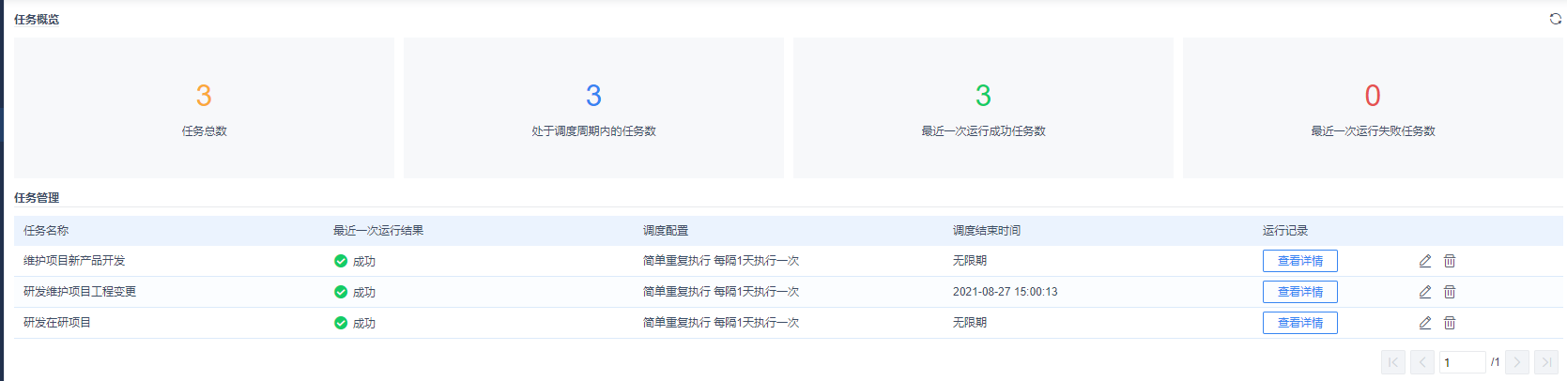Delete the 维护项目新产品开发 task
The image size is (1567, 381).
point(1450,261)
